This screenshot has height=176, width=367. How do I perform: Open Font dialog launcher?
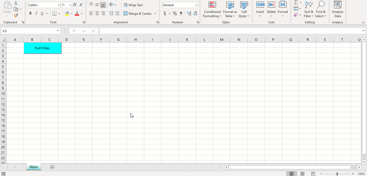tap(84, 22)
